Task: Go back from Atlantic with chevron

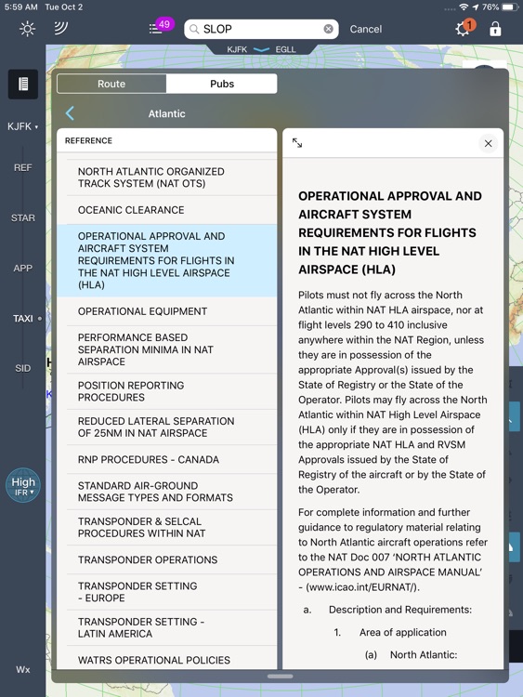Action: pos(70,113)
